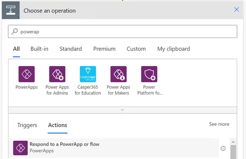Select Respond to a PowerApp or flow action
Screen dimensions: 246x159
tap(114, 148)
